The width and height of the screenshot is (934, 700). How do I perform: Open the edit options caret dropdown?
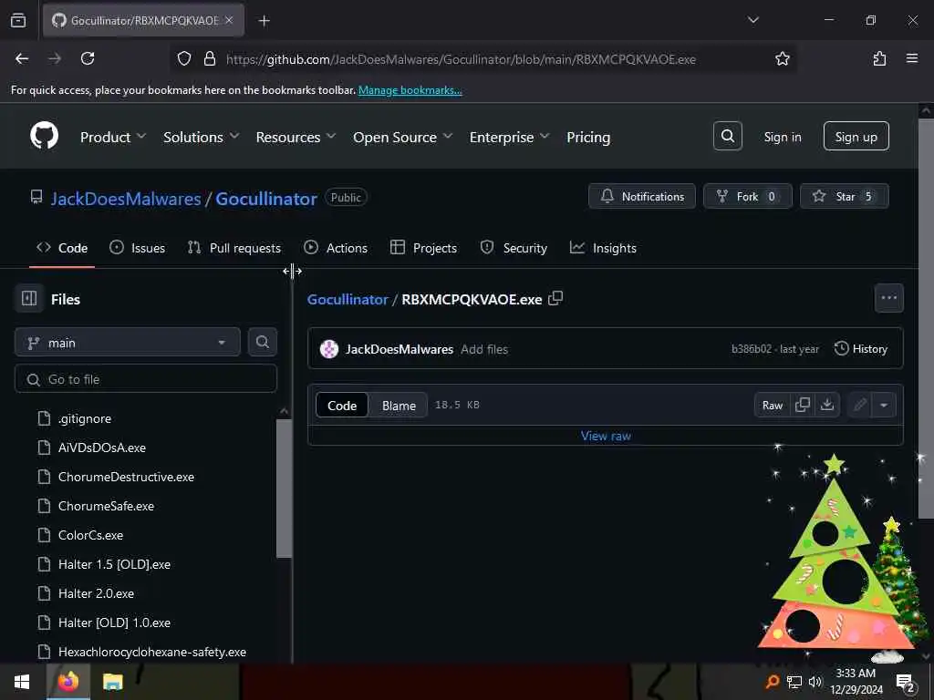(884, 406)
